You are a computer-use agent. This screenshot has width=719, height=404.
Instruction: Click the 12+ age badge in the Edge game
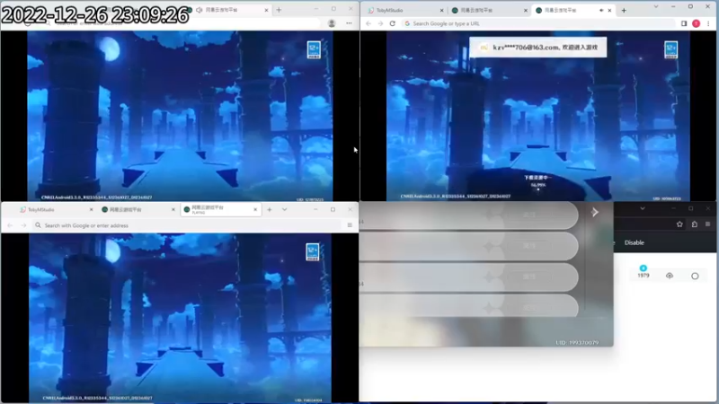(314, 49)
